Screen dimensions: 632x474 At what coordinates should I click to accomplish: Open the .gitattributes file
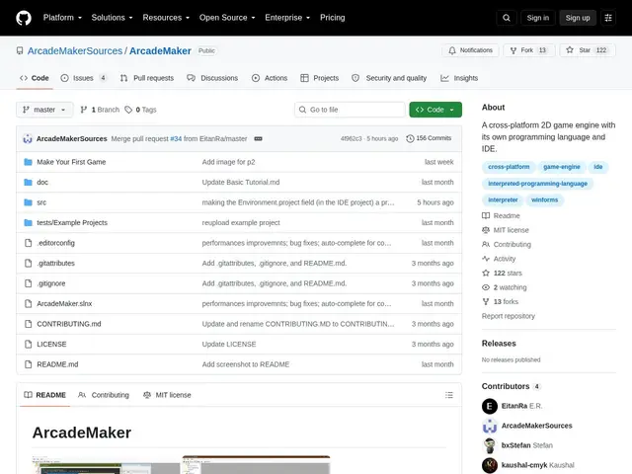tap(55, 264)
